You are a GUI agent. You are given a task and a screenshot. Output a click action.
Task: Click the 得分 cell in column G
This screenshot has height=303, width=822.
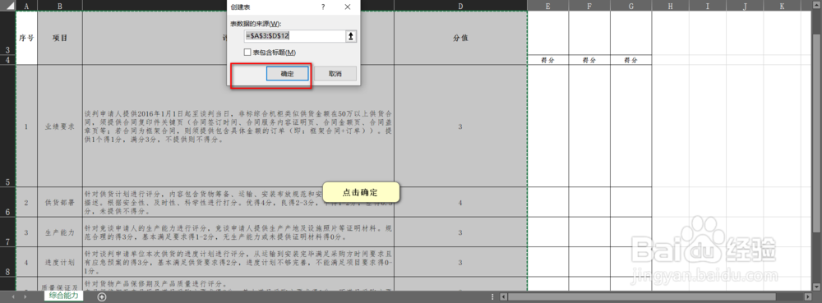coord(630,60)
